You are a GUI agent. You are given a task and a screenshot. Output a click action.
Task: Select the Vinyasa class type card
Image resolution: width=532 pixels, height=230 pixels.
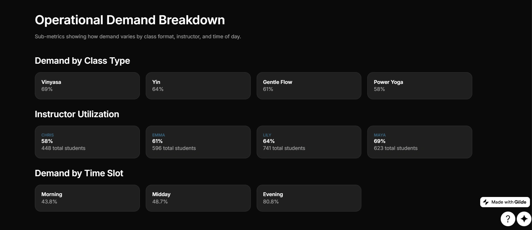87,86
